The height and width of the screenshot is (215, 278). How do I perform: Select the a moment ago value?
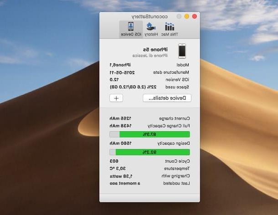click(125, 184)
